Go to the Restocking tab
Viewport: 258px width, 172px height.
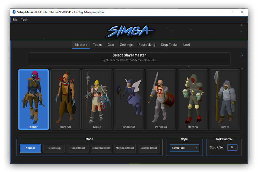point(147,45)
